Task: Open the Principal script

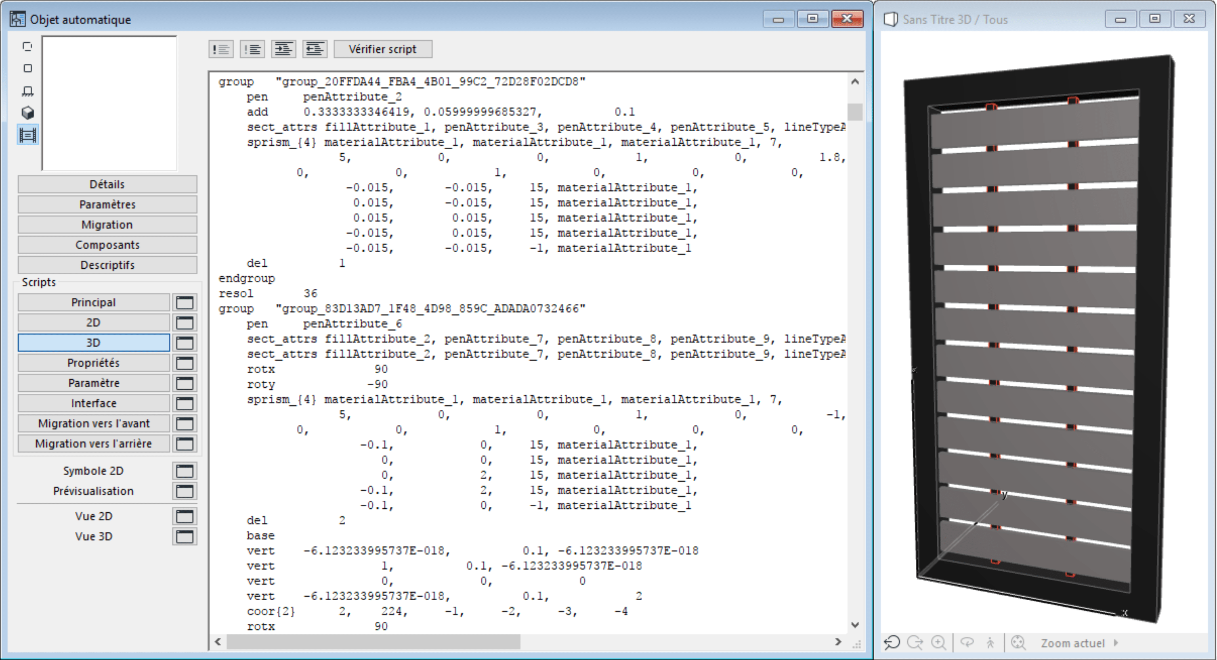Action: pos(94,302)
